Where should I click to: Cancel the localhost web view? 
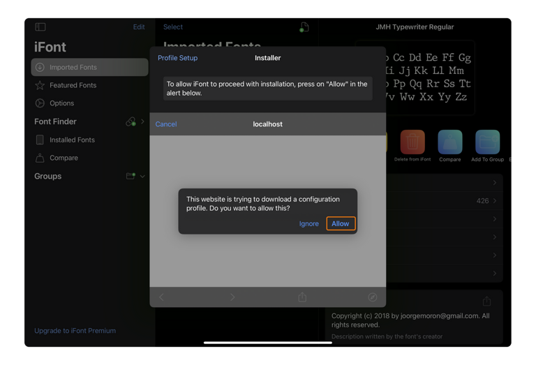click(166, 124)
